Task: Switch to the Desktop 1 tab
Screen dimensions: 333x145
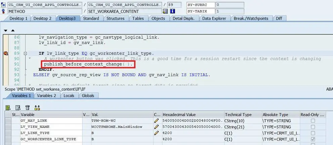Action: pos(18,18)
